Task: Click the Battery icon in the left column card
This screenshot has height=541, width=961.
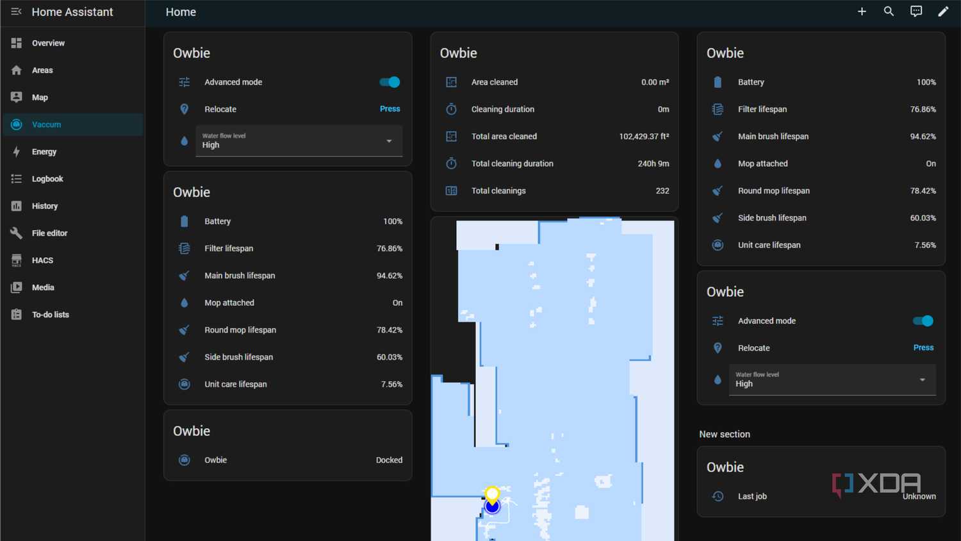Action: [185, 221]
